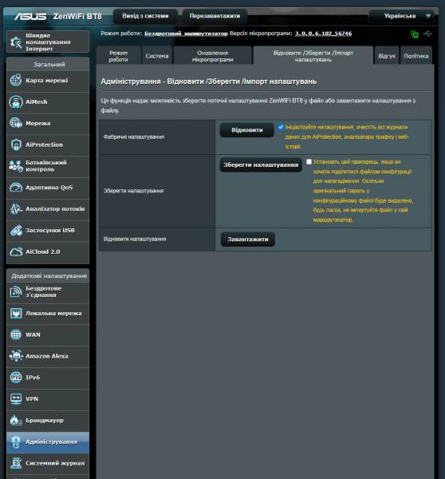This screenshot has height=479, width=445.
Task: Click the Системний журнал menu label
Action: pyautogui.click(x=55, y=463)
